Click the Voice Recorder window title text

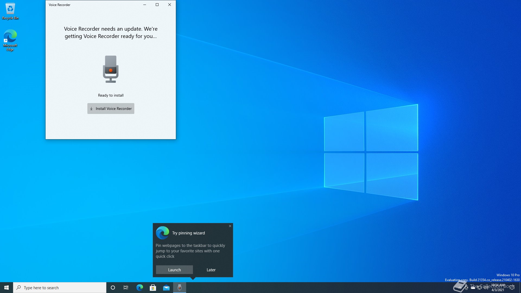pyautogui.click(x=59, y=5)
